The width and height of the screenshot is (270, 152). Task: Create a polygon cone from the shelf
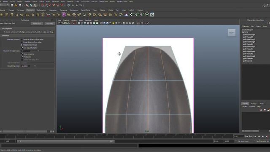click(x=17, y=15)
